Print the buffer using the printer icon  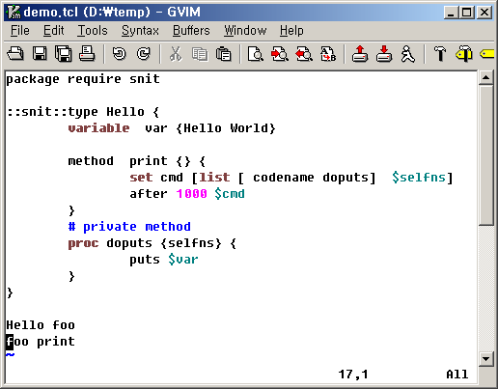pyautogui.click(x=87, y=53)
